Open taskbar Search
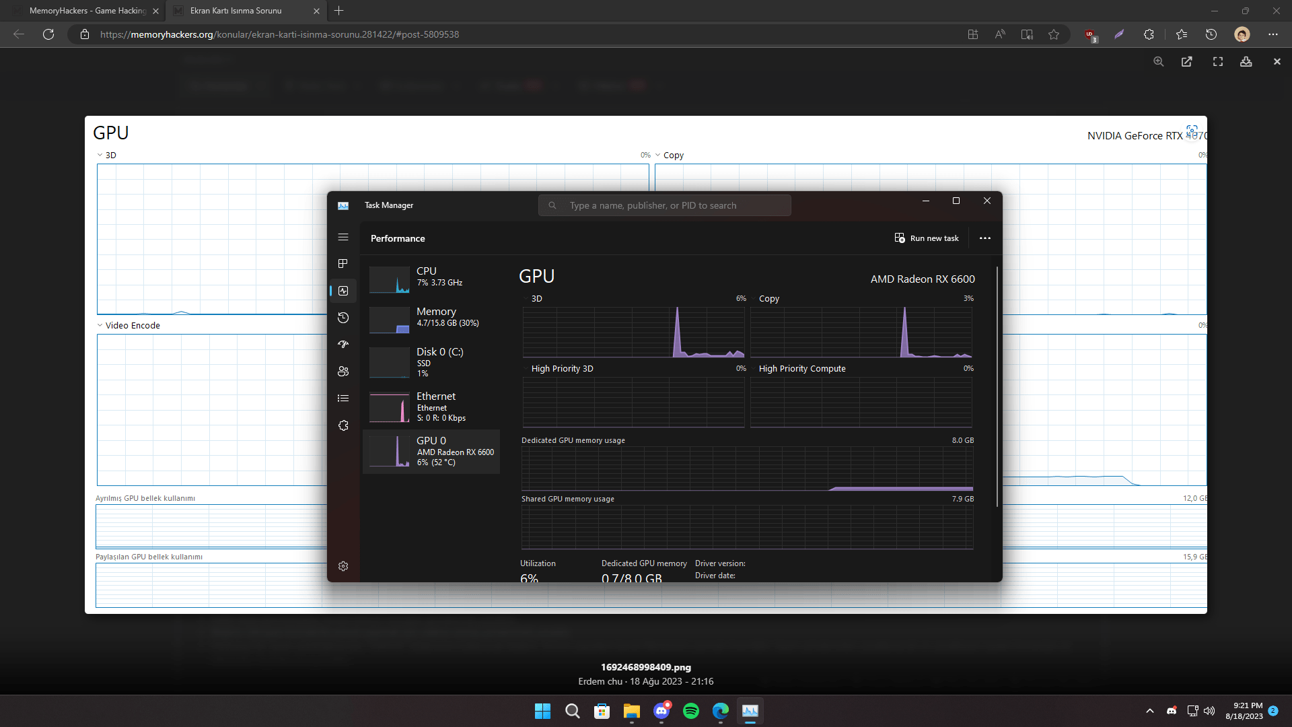The width and height of the screenshot is (1292, 727). pos(573,711)
